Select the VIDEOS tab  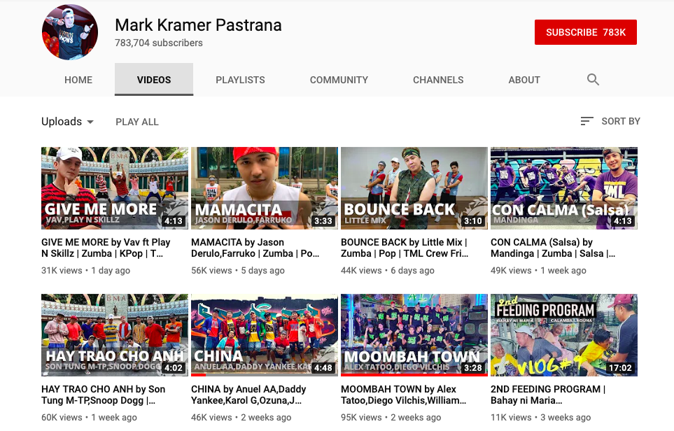[154, 80]
